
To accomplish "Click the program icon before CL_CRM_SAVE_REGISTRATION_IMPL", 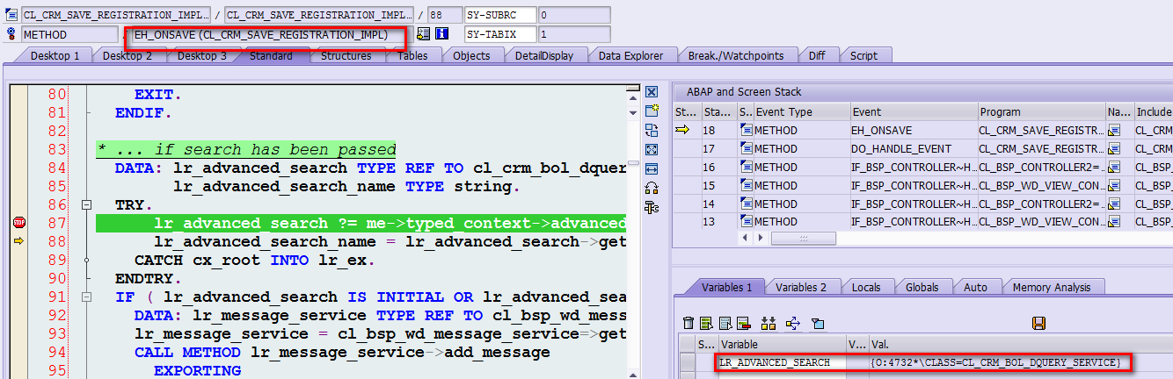I will click(11, 15).
